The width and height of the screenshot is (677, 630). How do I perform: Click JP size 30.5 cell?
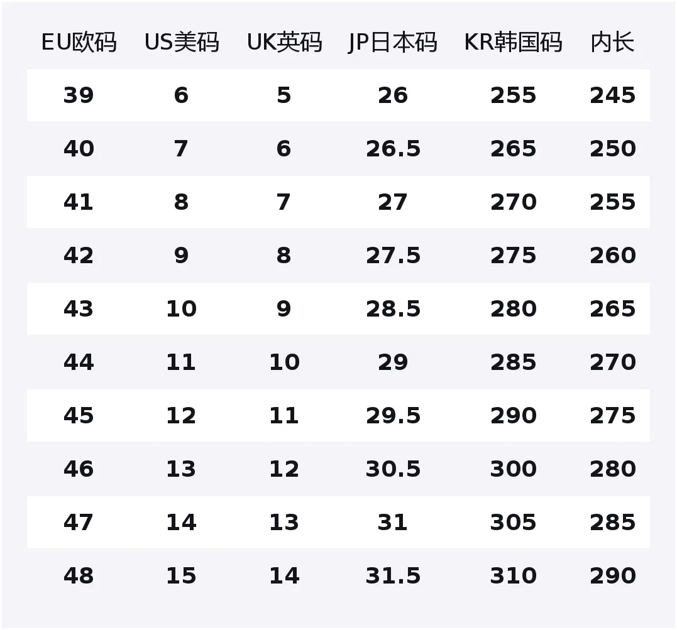click(x=393, y=469)
